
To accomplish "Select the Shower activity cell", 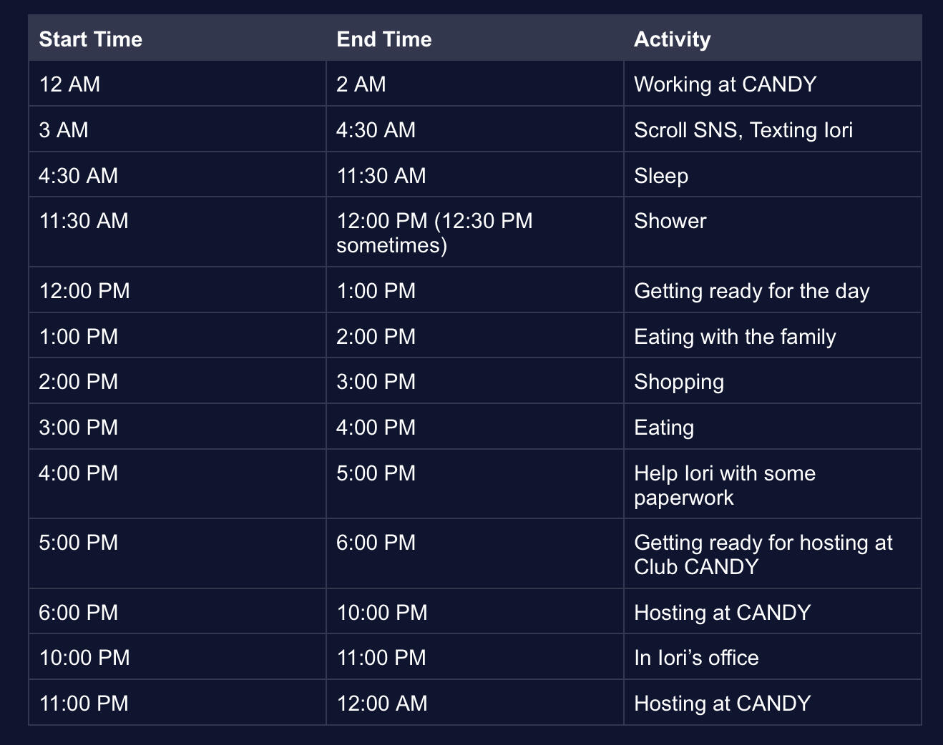I will [670, 221].
